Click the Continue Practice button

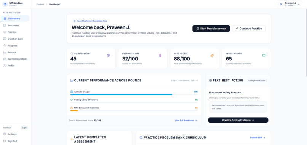(249, 29)
